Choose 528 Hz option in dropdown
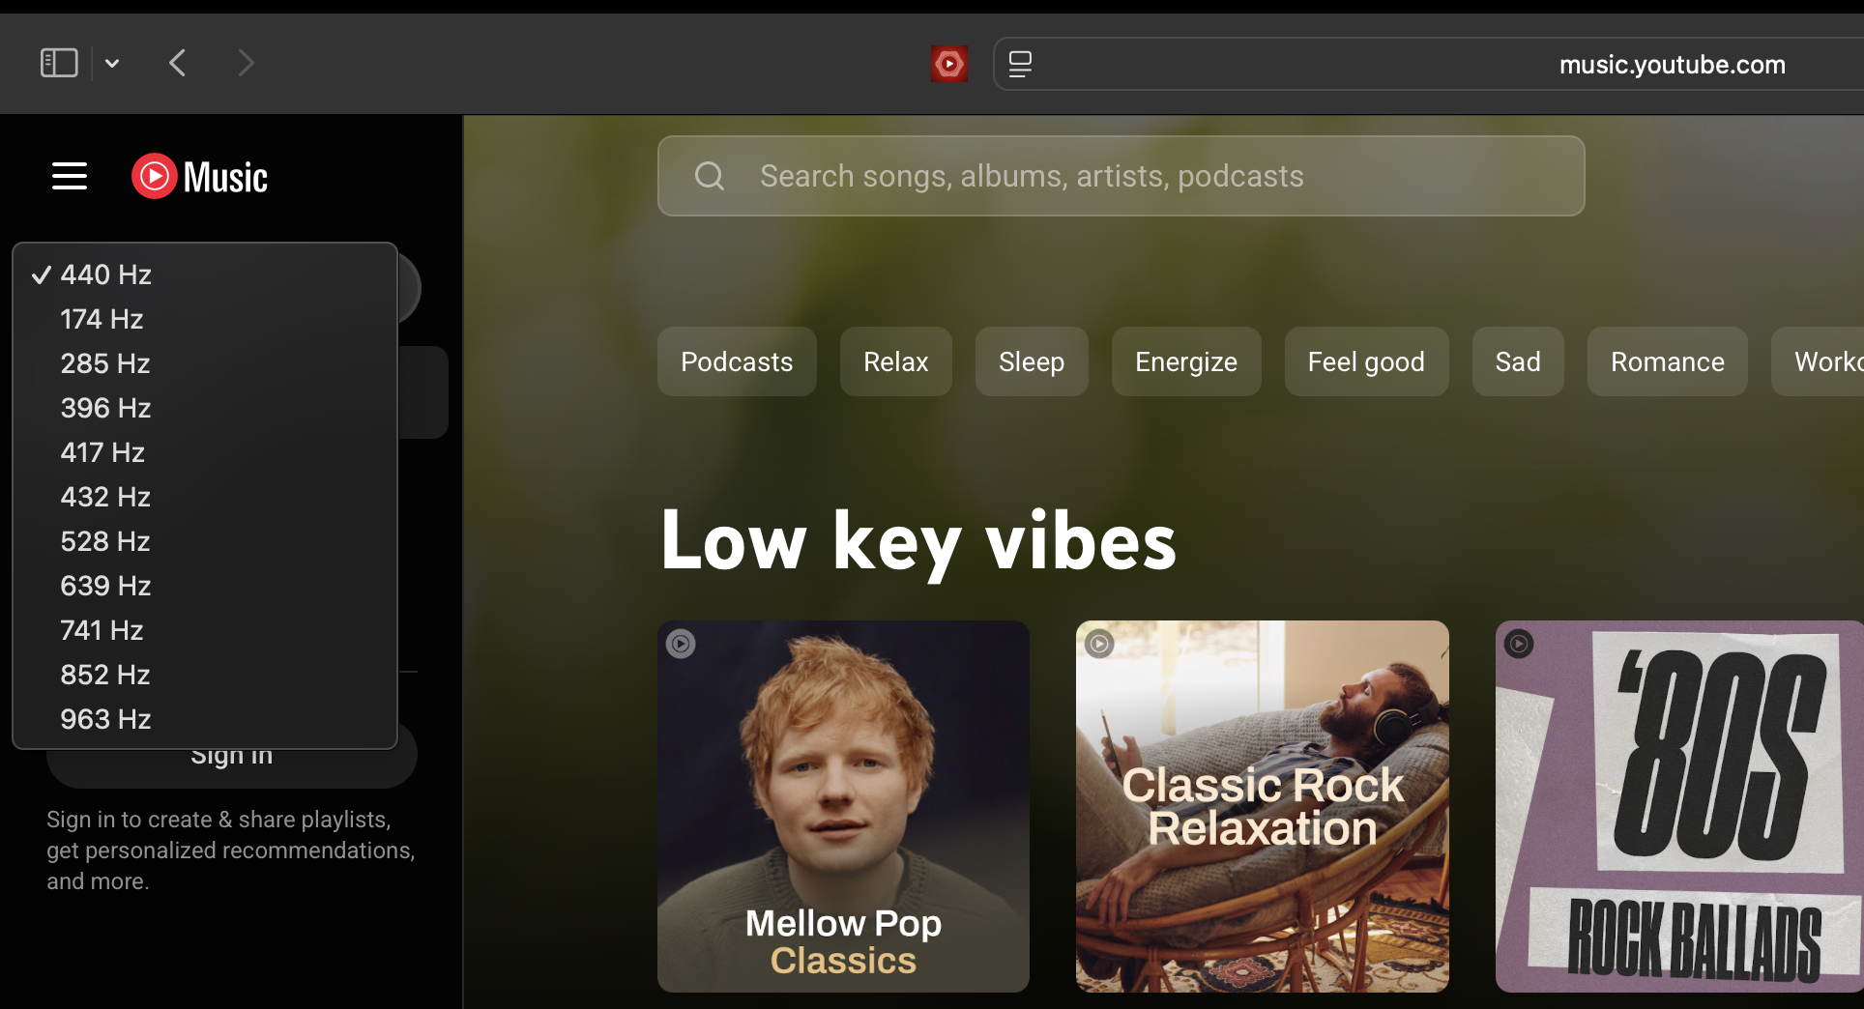Image resolution: width=1864 pixels, height=1009 pixels. pos(105,541)
